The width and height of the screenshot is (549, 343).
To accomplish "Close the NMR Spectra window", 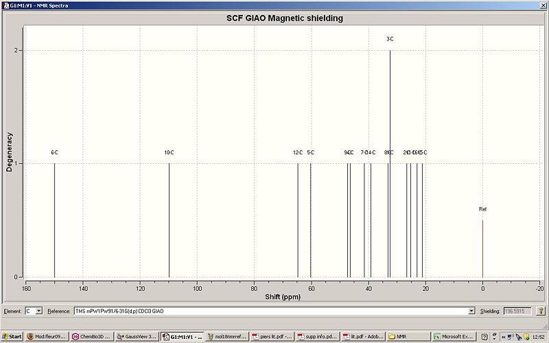I will tap(544, 5).
